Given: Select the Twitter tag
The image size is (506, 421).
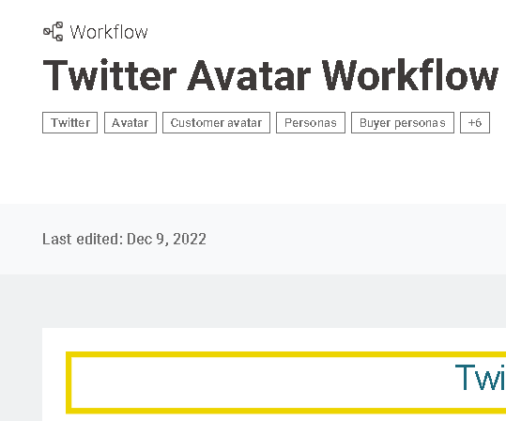Looking at the screenshot, I should 70,123.
